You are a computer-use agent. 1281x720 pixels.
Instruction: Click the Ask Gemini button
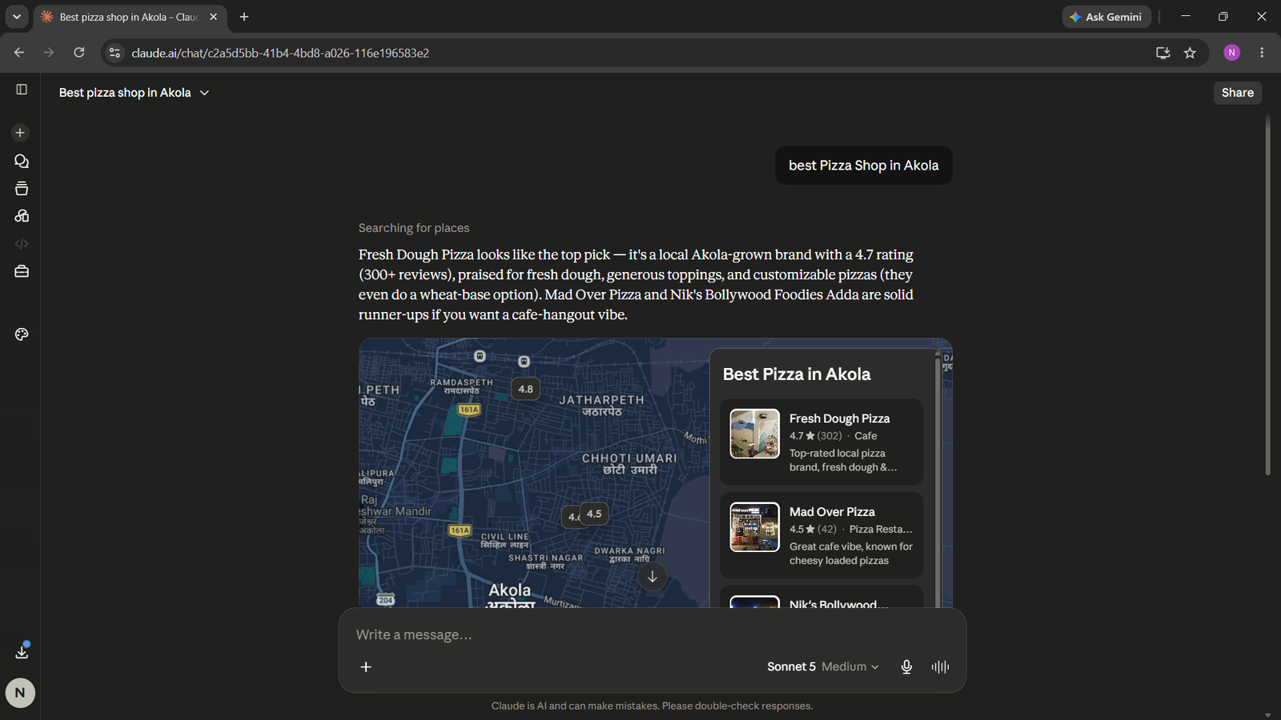[1106, 17]
